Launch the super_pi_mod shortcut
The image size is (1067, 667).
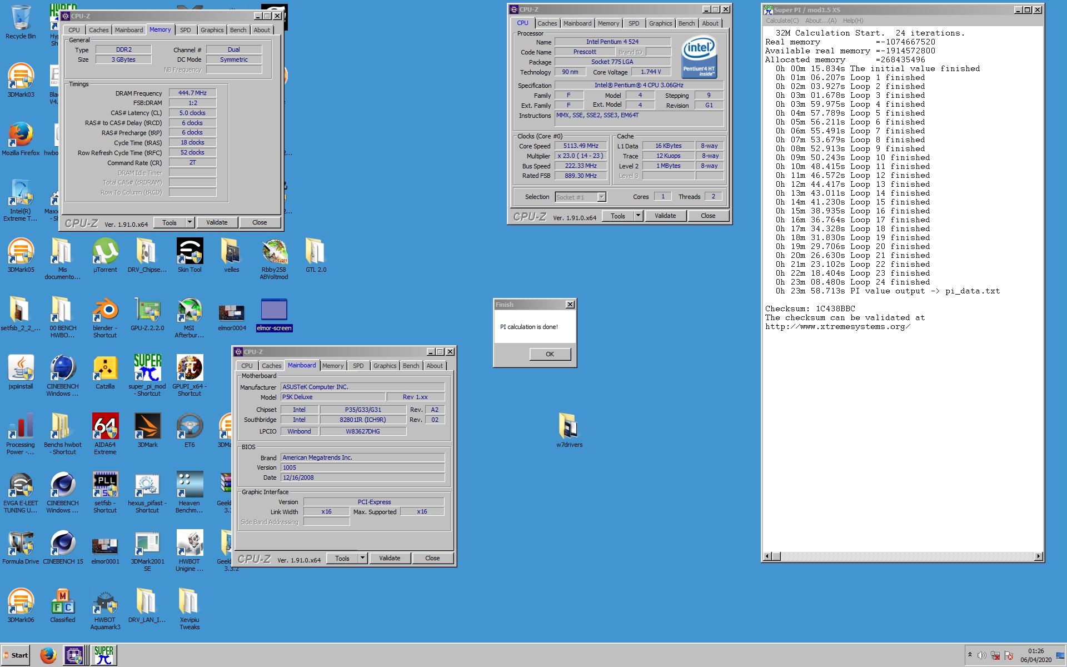point(147,369)
